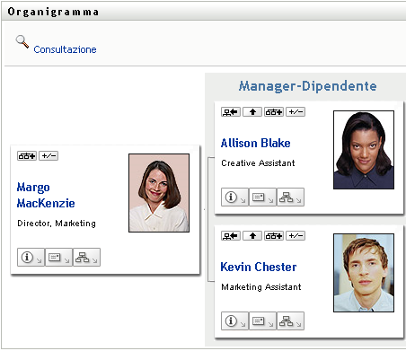This screenshot has height=351, width=406.
Task: Click the magnifying glass lookup icon
Action: (22, 41)
